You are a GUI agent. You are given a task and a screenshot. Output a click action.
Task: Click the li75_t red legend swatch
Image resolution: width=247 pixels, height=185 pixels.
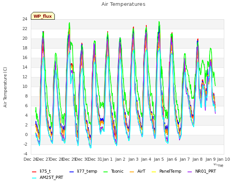pos(34,172)
